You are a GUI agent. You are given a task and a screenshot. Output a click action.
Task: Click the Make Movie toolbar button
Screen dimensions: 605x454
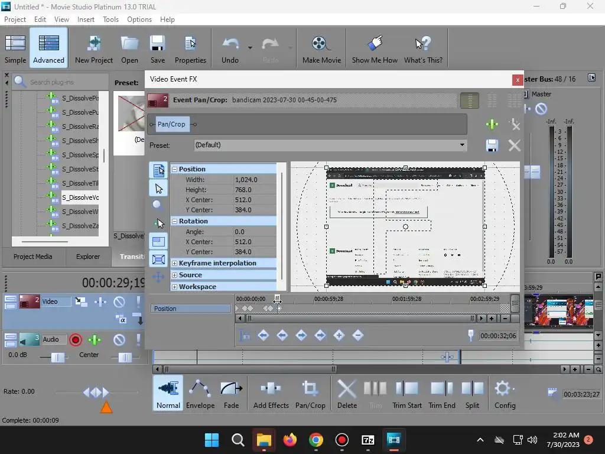coord(321,50)
